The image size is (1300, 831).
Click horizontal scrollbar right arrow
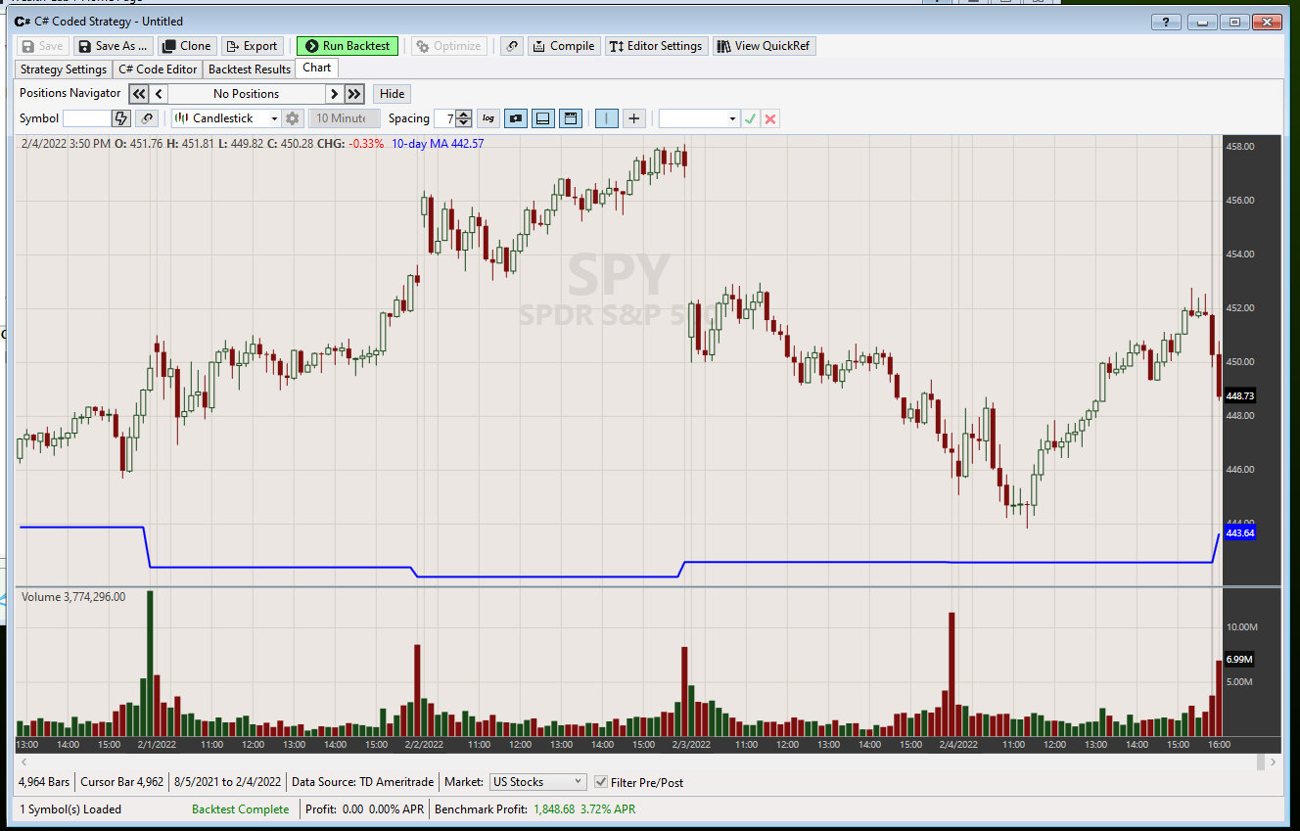click(x=1273, y=762)
